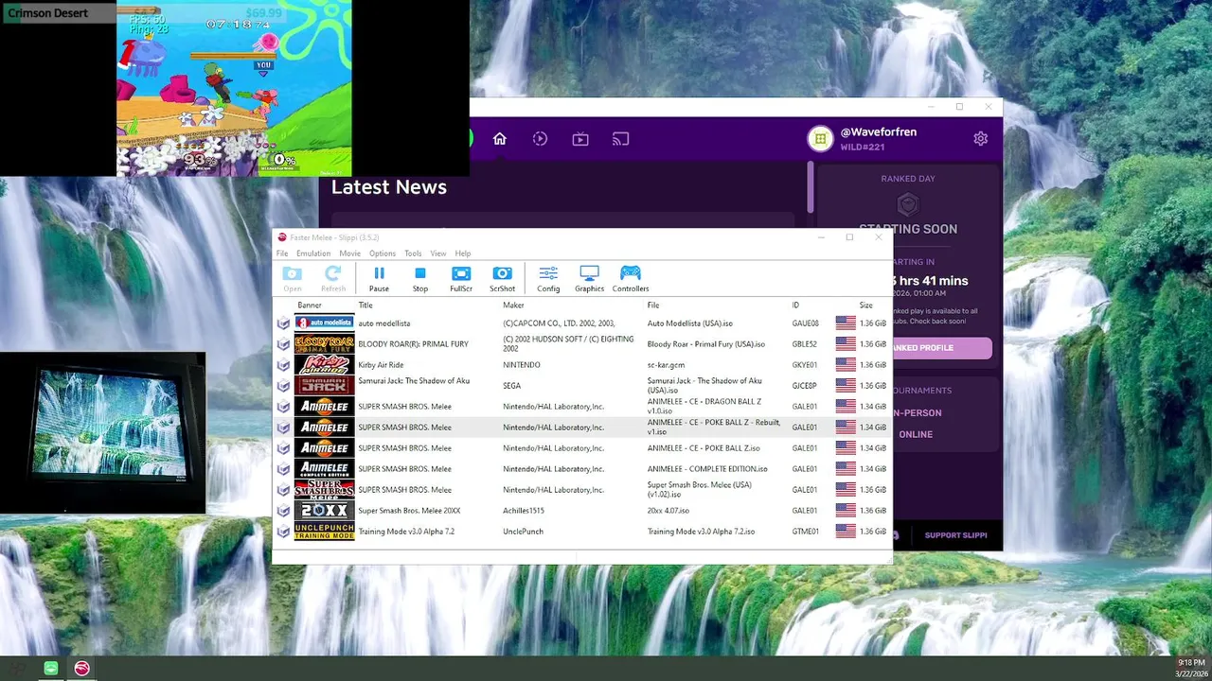
Task: Open the Slippi Launcher settings gear
Action: [x=980, y=139]
